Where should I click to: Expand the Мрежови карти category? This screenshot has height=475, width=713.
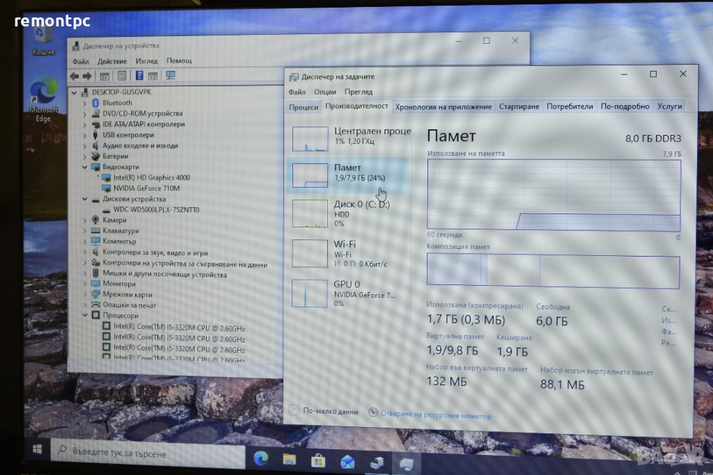[85, 295]
